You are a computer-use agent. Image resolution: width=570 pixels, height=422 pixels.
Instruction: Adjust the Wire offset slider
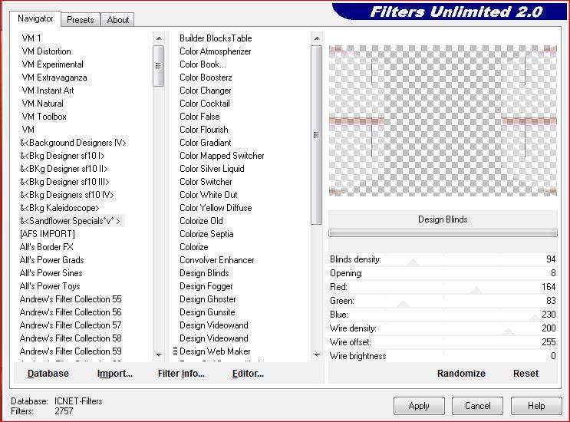click(443, 342)
